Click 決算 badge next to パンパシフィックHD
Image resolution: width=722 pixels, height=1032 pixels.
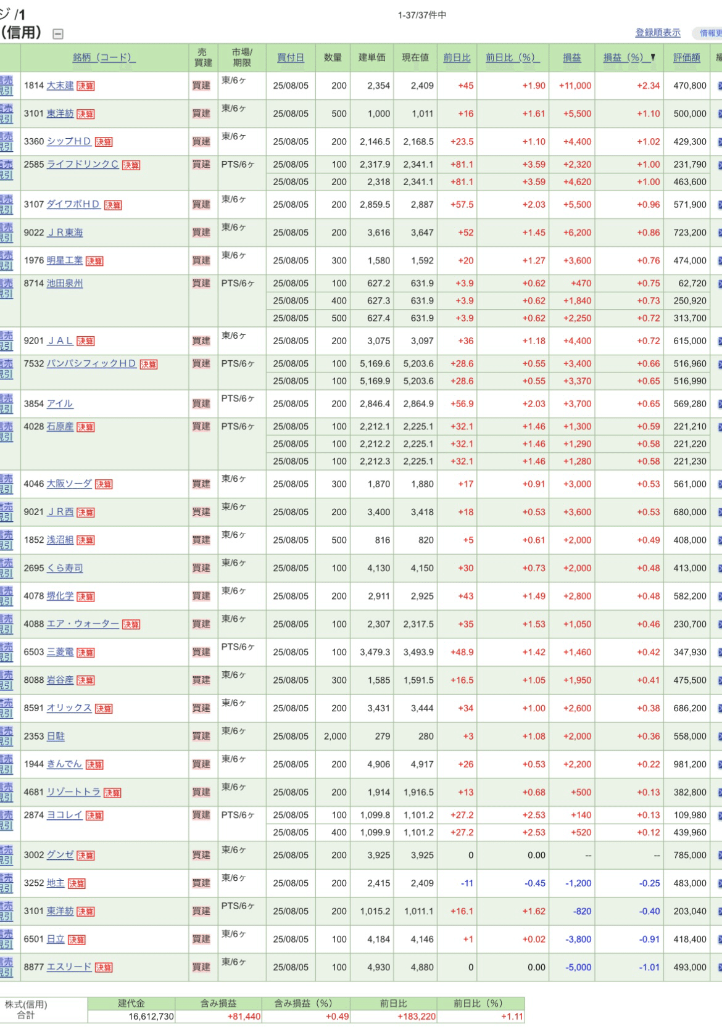149,365
